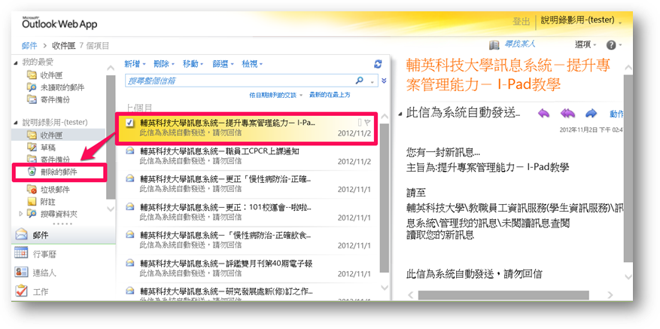Click the reading pane vertical scrollbar

tap(628, 168)
